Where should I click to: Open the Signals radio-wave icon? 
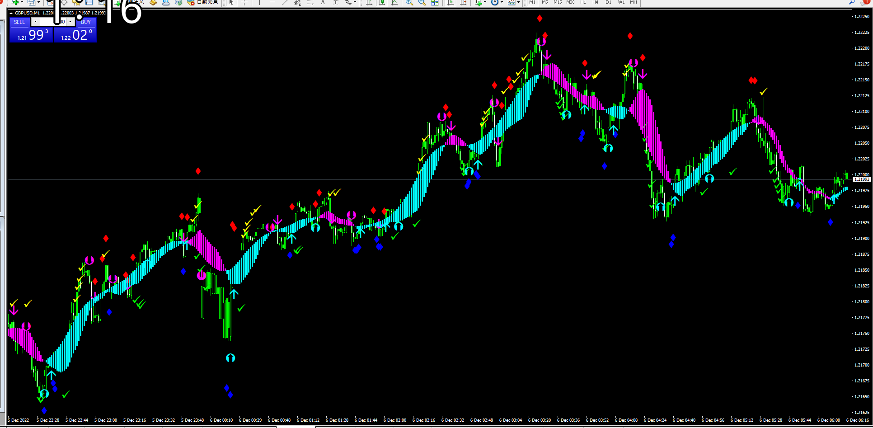[x=178, y=2]
